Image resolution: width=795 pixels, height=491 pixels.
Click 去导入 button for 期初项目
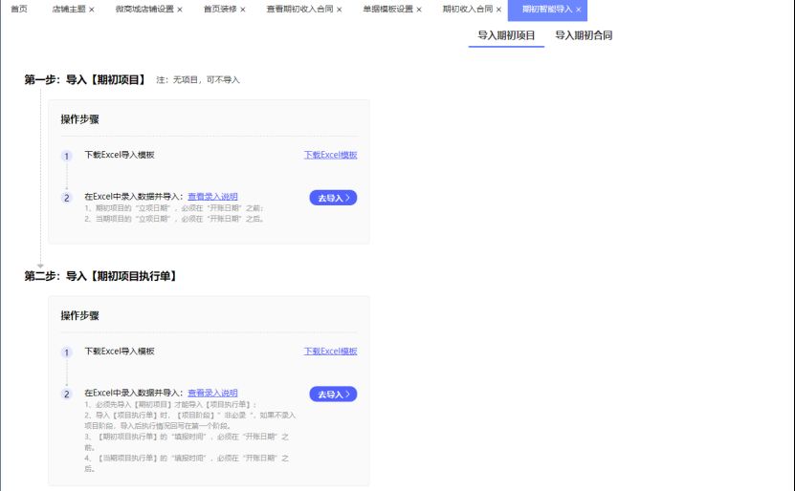pyautogui.click(x=333, y=198)
